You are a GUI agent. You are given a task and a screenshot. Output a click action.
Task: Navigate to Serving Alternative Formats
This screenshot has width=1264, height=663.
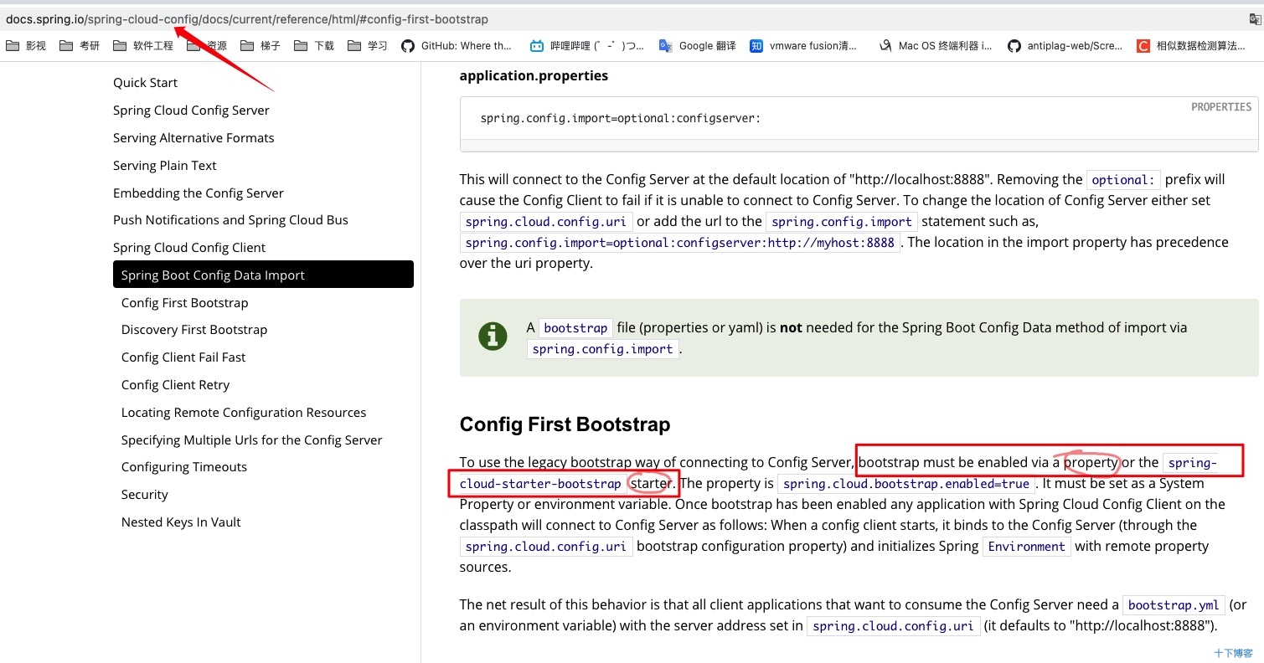click(x=193, y=137)
